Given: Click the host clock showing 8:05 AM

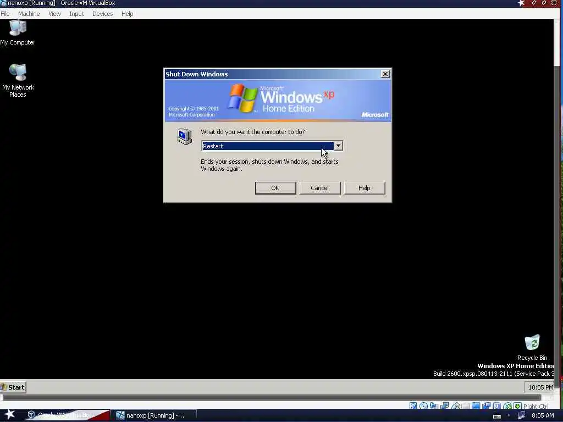Looking at the screenshot, I should [x=543, y=415].
